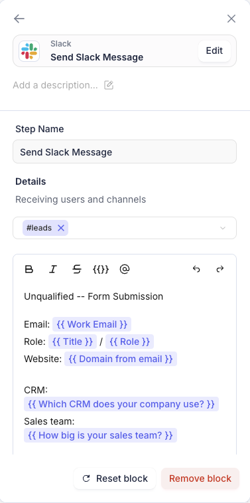Undo last edit in message editor
Image resolution: width=250 pixels, height=503 pixels.
pos(196,269)
